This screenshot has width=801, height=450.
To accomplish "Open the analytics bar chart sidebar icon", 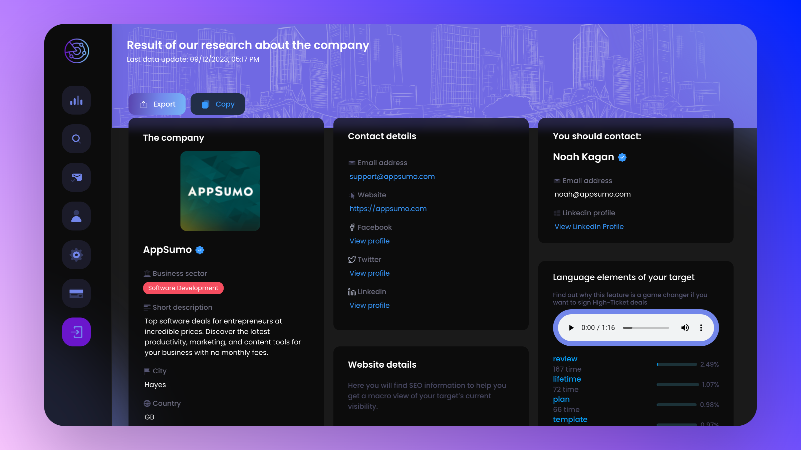I will pos(76,100).
